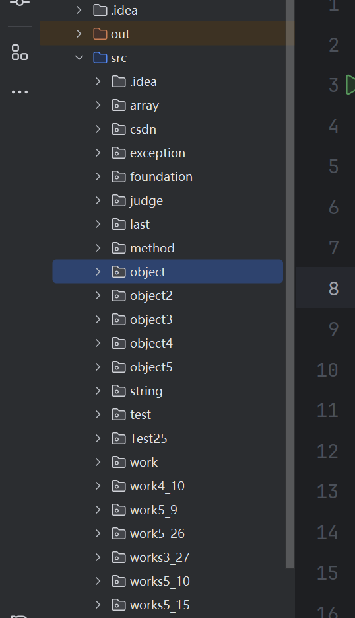The width and height of the screenshot is (355, 618).
Task: Open the Structure tool window icon
Action: click(x=20, y=52)
